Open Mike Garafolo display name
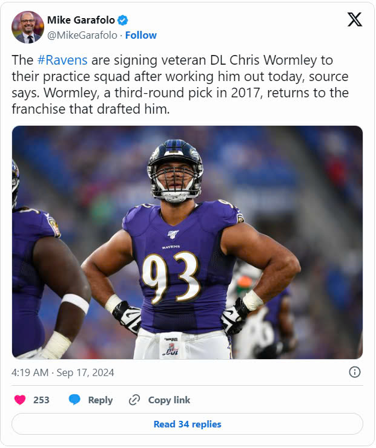Screen dimensions: 376x448 [81, 21]
